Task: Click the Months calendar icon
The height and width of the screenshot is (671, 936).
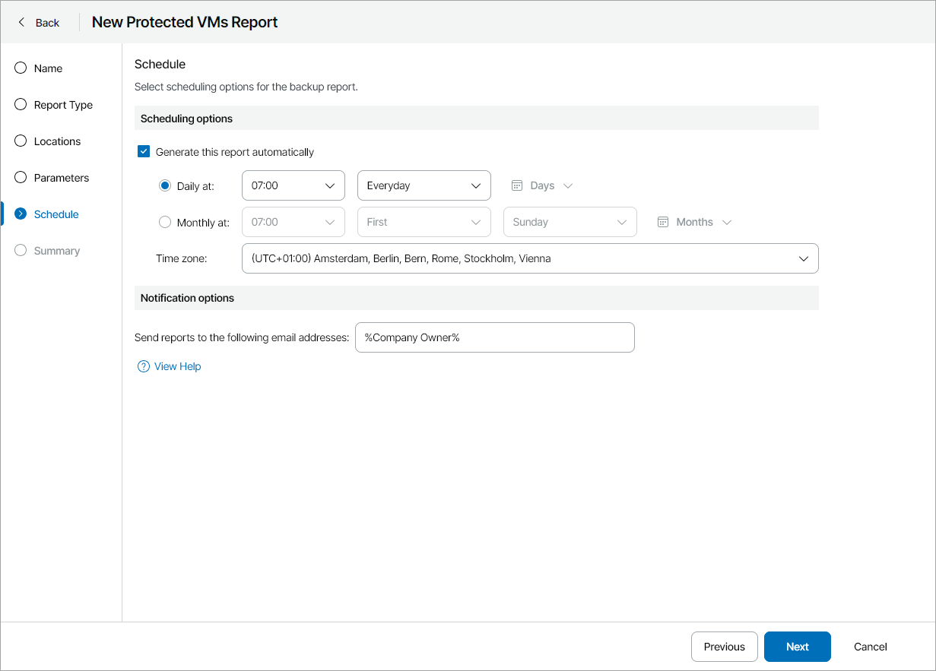Action: coord(663,222)
